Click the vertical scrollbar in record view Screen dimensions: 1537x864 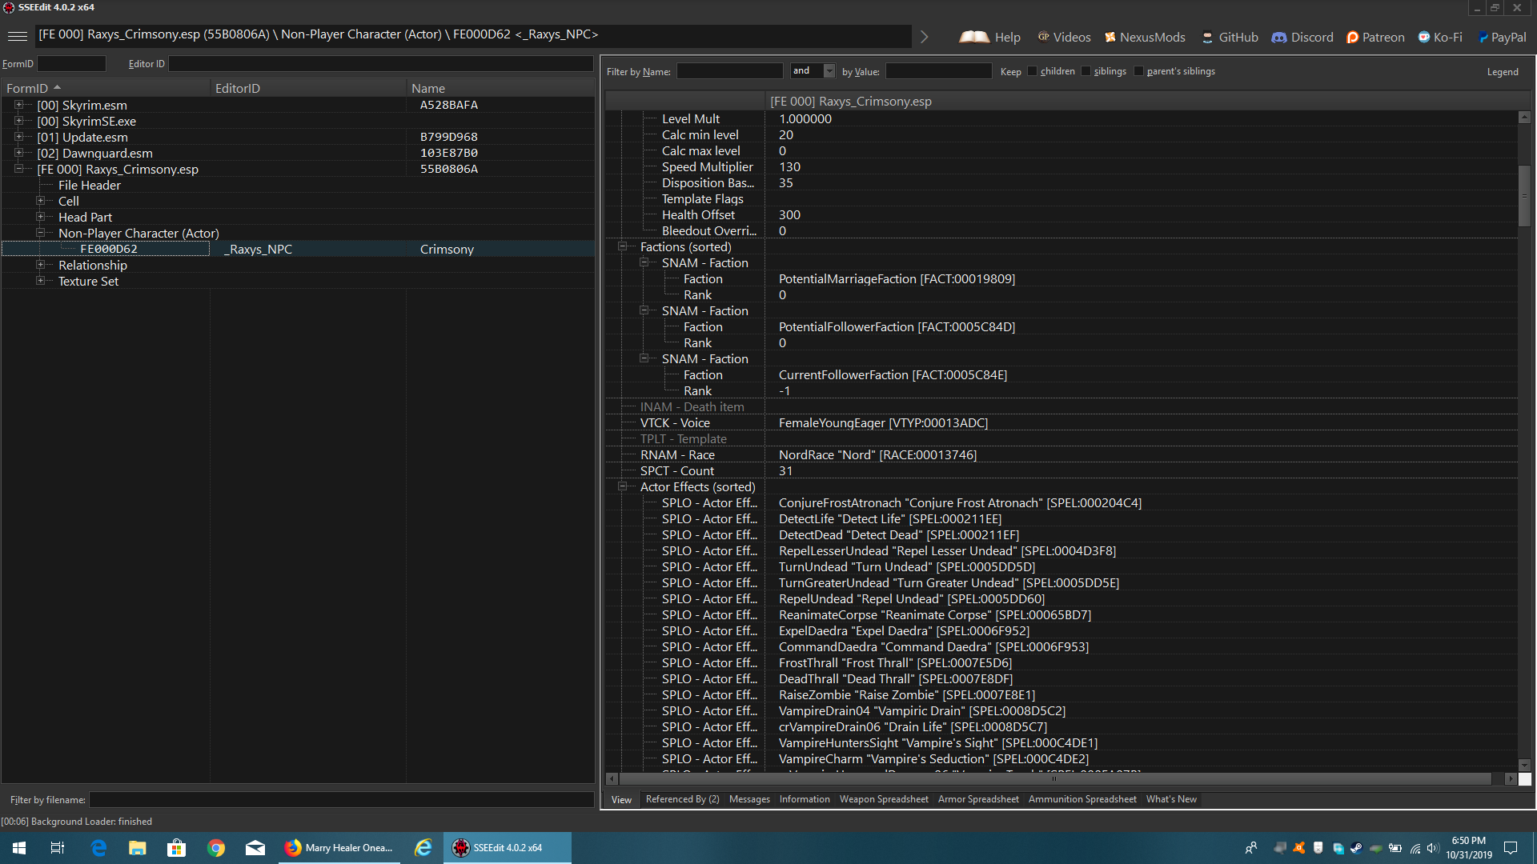1524,196
